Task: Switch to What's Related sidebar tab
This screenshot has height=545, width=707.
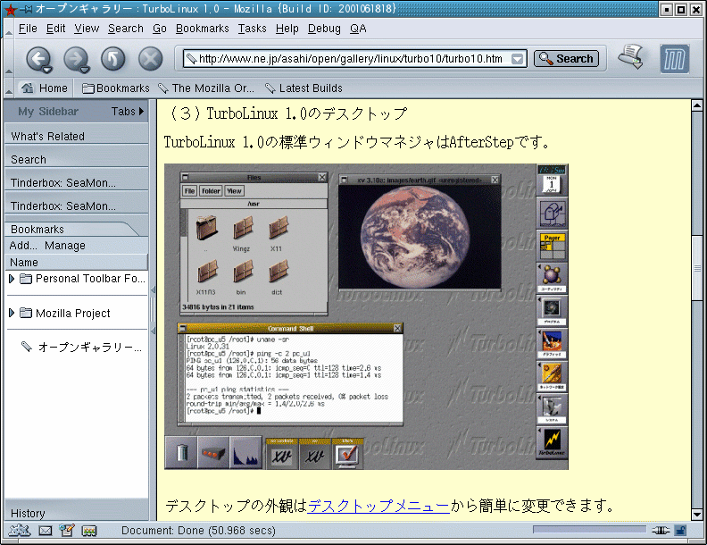Action: coord(76,136)
